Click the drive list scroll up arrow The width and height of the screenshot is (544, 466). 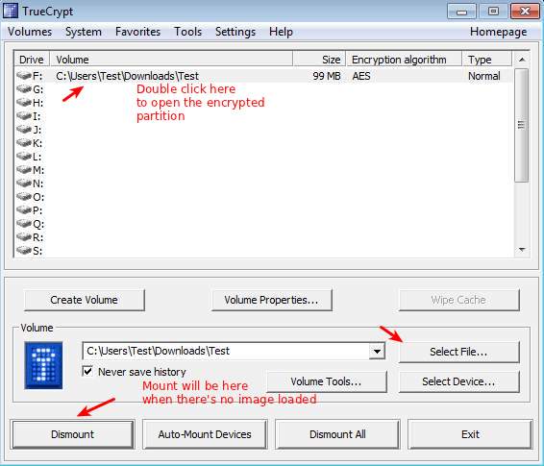[522, 60]
